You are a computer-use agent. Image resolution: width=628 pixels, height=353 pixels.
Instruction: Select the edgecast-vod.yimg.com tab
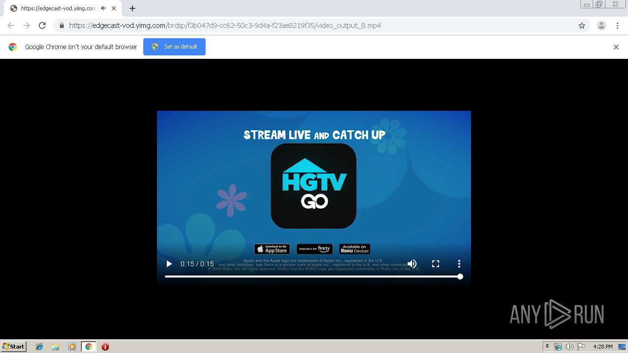(x=63, y=8)
